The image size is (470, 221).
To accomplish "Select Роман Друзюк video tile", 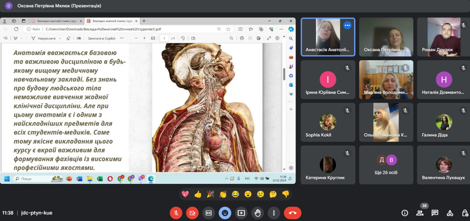I will tap(444, 37).
